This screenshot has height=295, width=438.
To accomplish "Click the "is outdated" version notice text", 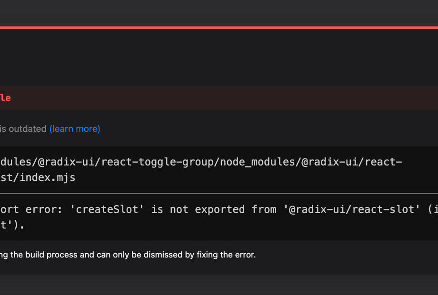I will tap(23, 129).
